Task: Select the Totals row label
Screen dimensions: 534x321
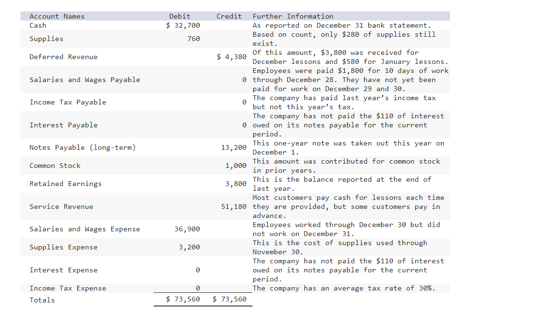Action: (40, 300)
